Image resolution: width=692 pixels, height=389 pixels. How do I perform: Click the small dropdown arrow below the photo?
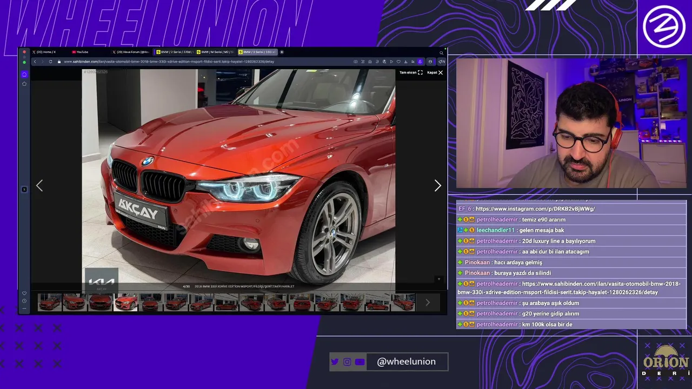[439, 279]
